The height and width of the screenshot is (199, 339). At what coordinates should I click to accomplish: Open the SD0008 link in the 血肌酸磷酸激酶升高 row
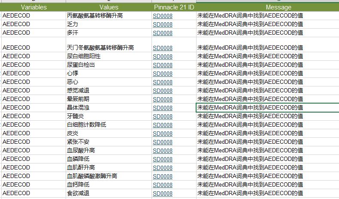(163, 176)
